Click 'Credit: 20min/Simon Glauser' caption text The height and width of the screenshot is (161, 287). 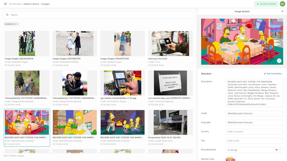tap(113, 101)
